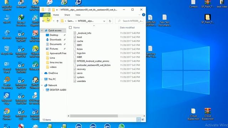Open Customize Quick Access Toolbar dropdown
Screen dimensions: 228x128
click(57, 10)
